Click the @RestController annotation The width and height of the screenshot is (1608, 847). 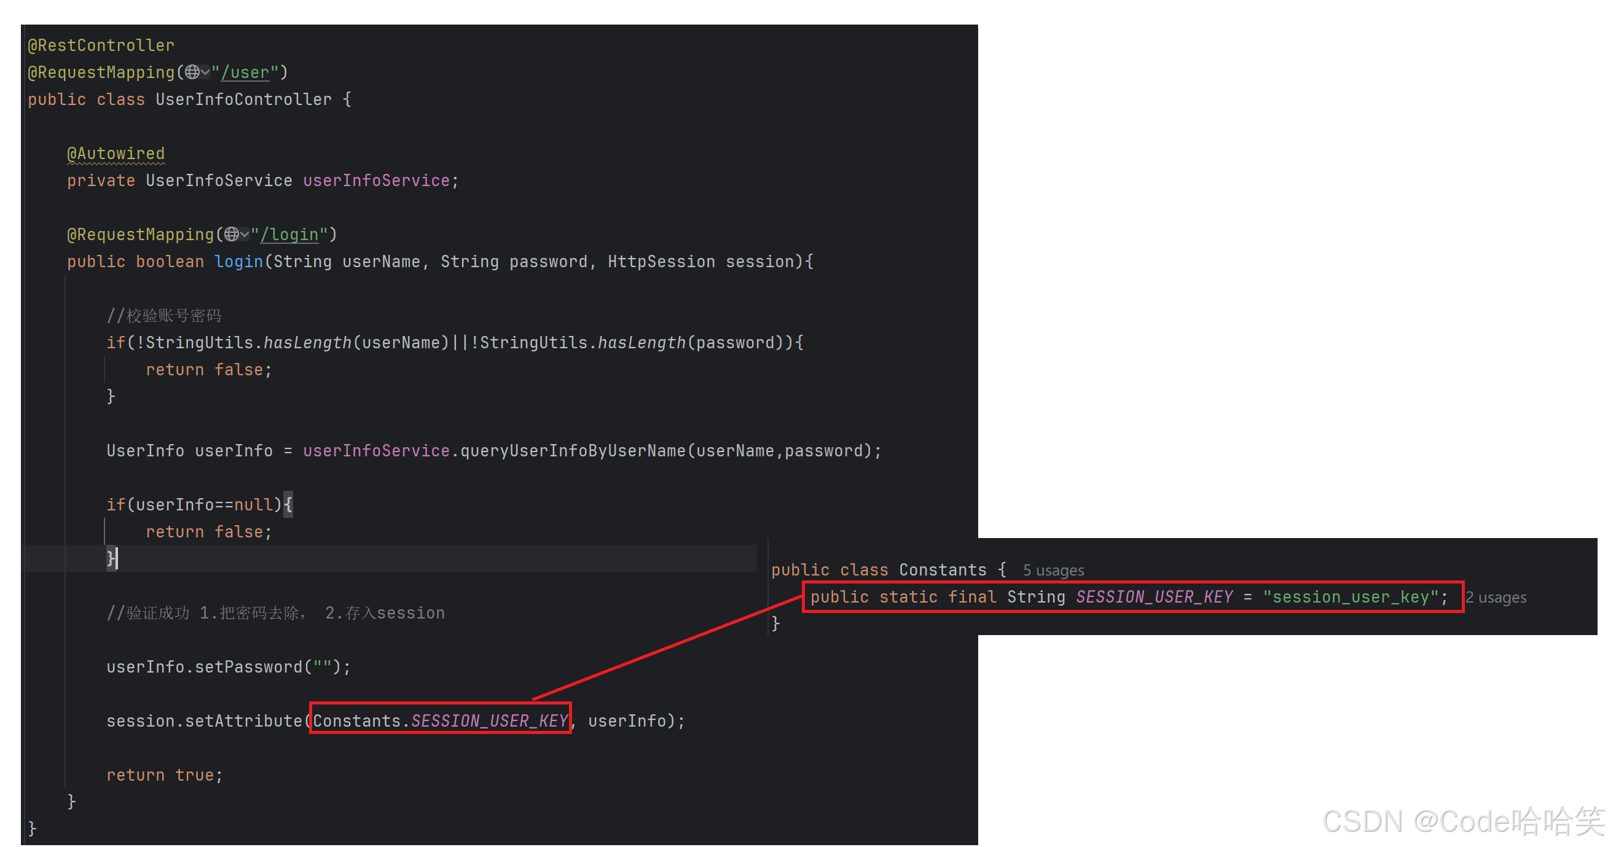pyautogui.click(x=101, y=45)
